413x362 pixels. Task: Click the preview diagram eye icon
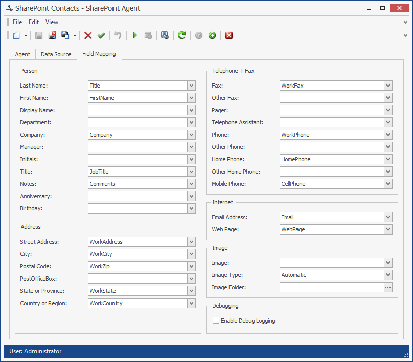165,35
